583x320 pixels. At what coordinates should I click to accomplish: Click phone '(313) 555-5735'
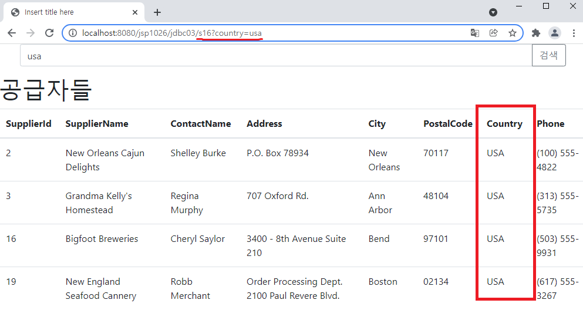tap(558, 203)
